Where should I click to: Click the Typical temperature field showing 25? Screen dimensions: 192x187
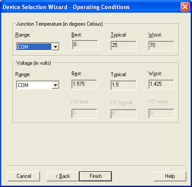(x=124, y=46)
